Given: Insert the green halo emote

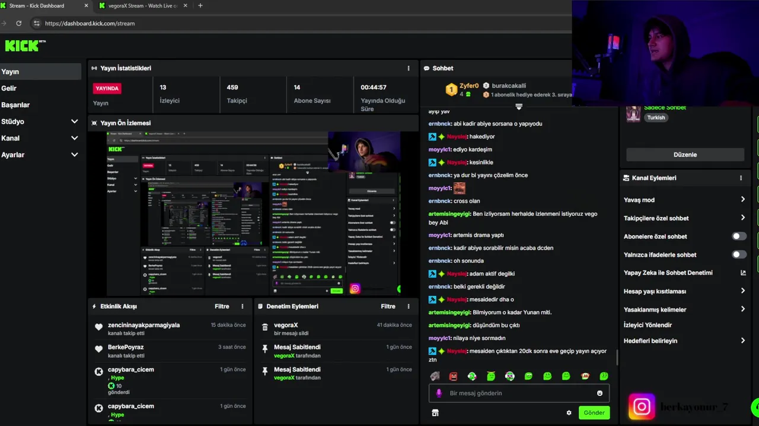Looking at the screenshot, I should tap(491, 376).
